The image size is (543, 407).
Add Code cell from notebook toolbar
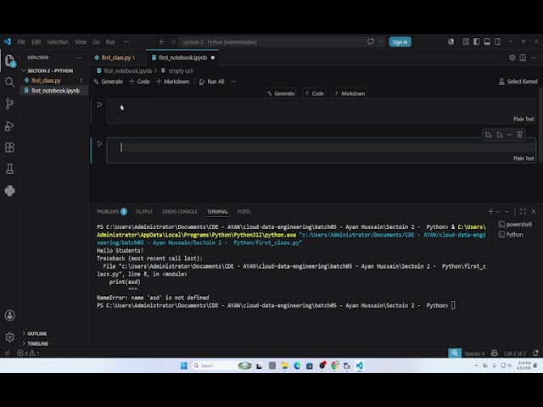(139, 81)
